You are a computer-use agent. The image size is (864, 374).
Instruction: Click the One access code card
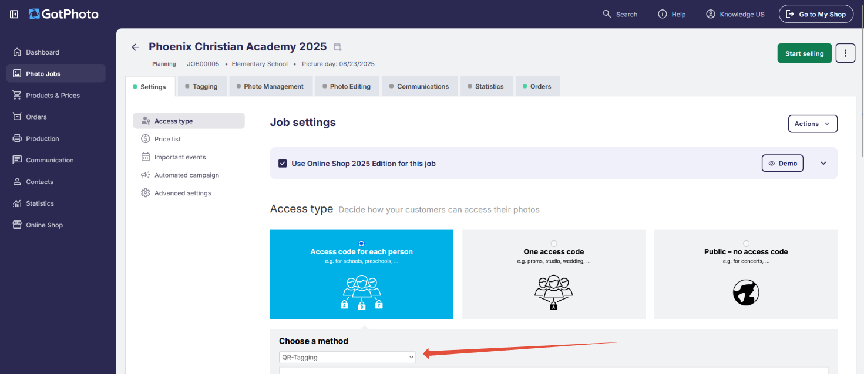[x=554, y=274]
